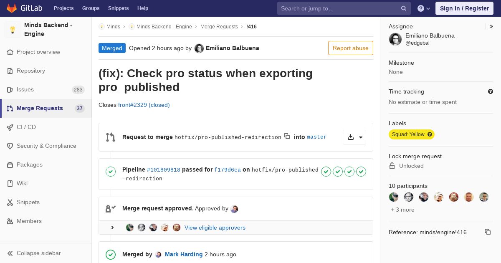
Task: Click the Minds Backend - Engine project avatar
Action: [x=13, y=30]
